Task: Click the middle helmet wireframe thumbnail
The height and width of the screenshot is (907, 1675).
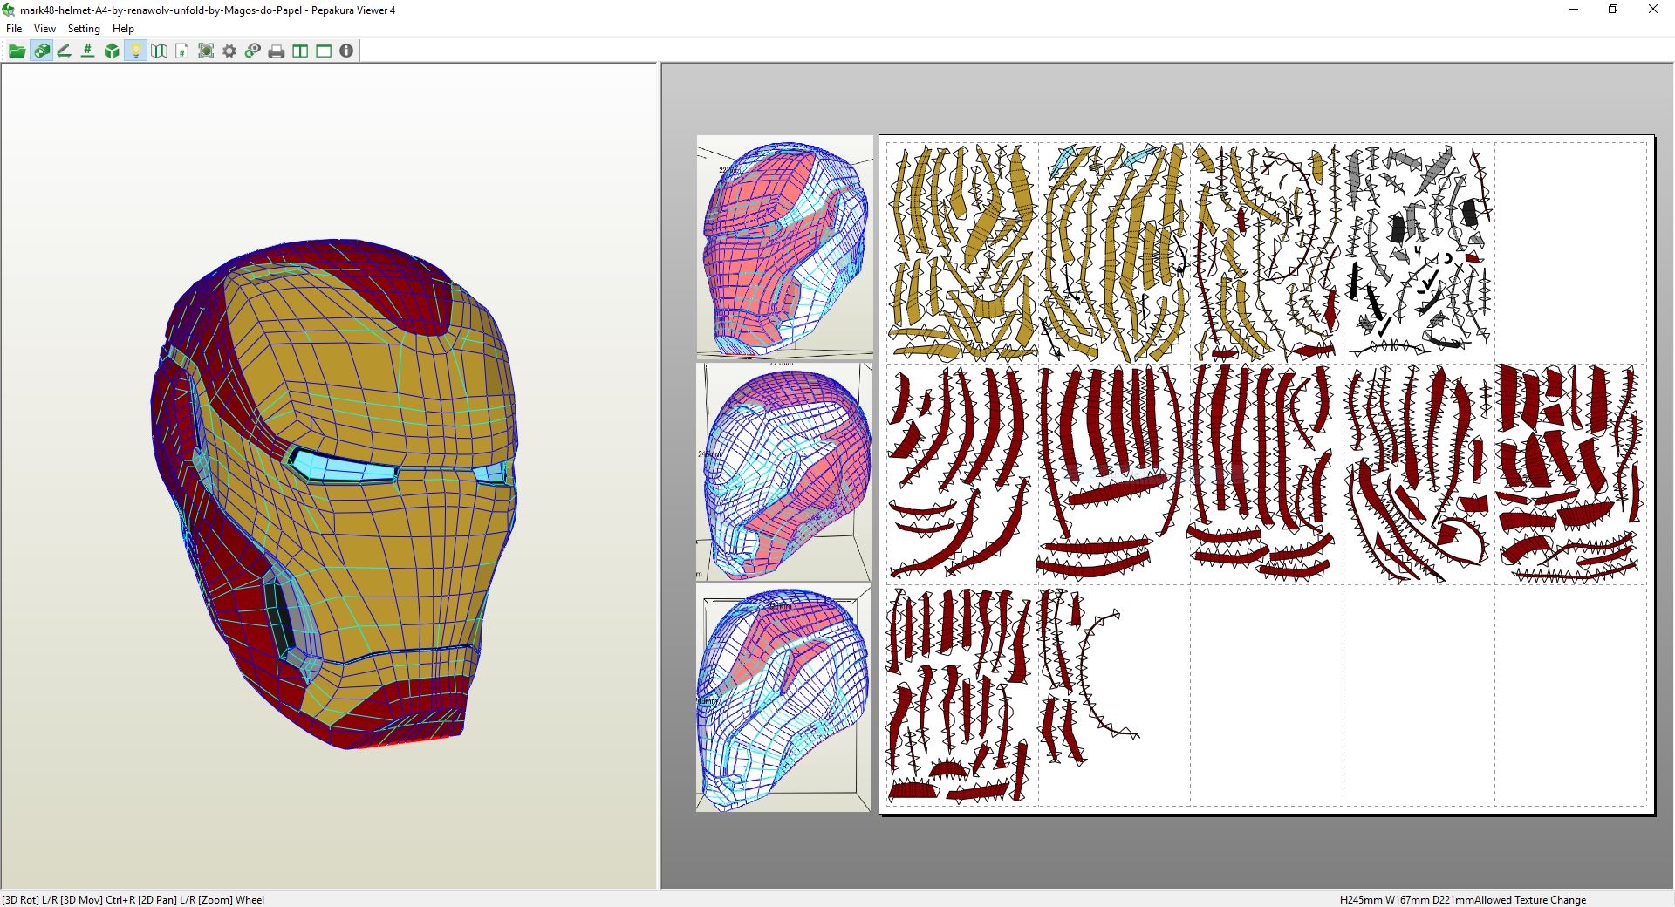Action: [784, 472]
